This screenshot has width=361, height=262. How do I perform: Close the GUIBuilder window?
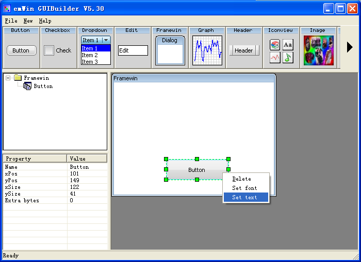[352, 9]
